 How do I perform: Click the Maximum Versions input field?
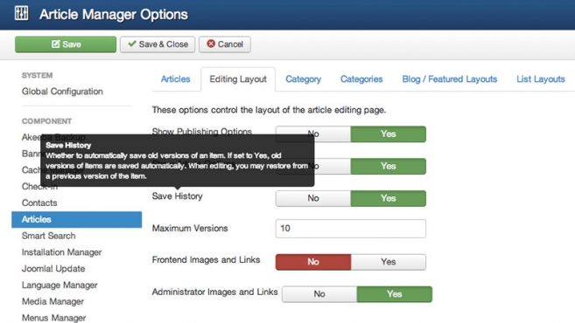pyautogui.click(x=351, y=229)
